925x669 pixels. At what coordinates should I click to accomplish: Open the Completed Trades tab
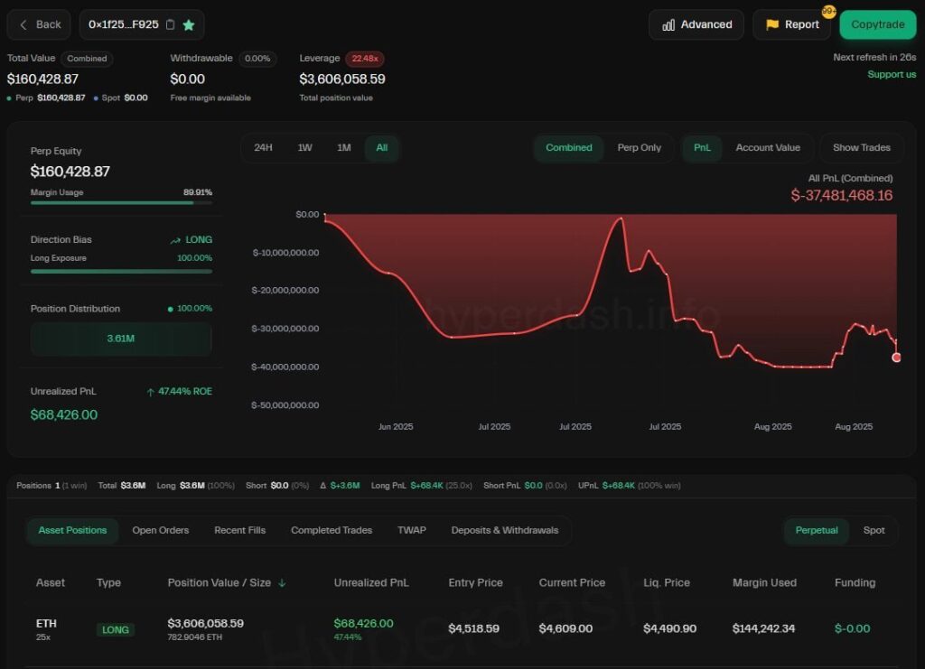331,531
